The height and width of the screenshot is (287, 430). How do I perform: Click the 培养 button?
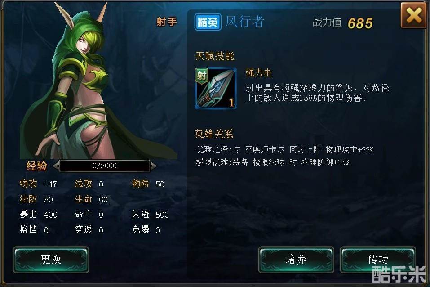pos(296,260)
